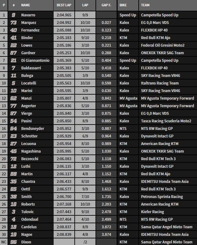Screen dimensions: 197x245
Task: Click the Kiefer Racing team name
Action: coord(152,212)
